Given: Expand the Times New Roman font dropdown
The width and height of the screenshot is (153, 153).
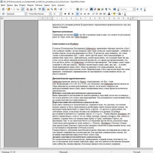Looking at the screenshot, I should click(x=50, y=14).
